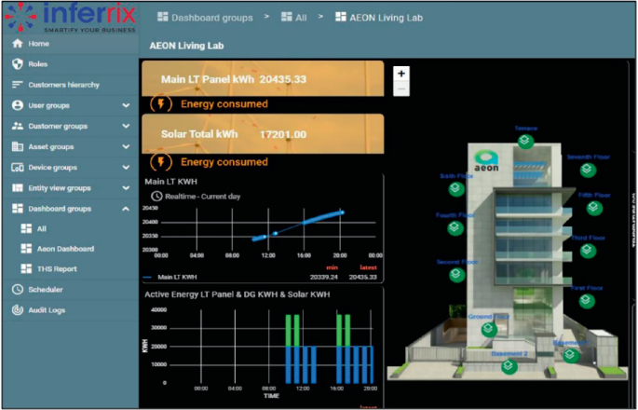Viewport: 638px width, 410px height.
Task: Open All under Dashboard groups
Action: pos(71,228)
